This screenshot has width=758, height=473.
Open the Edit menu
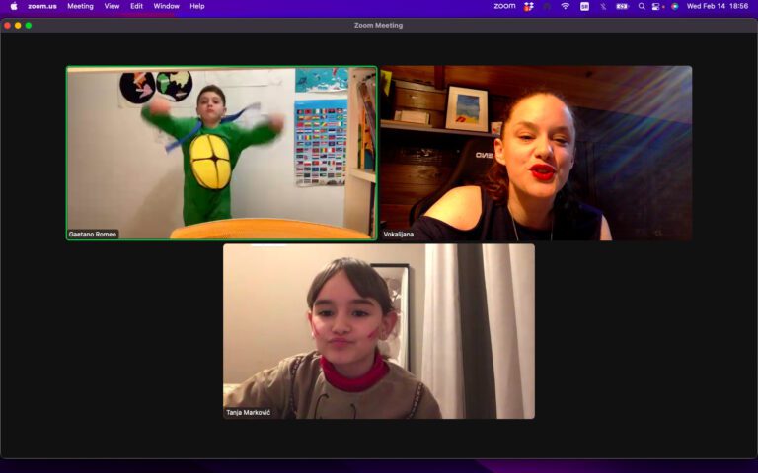pos(137,6)
